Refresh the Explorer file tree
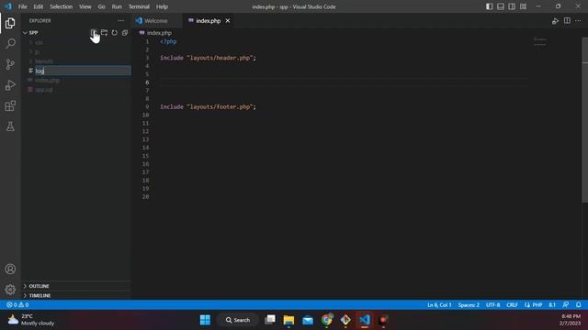Screen dimensions: 588x330 [114, 33]
